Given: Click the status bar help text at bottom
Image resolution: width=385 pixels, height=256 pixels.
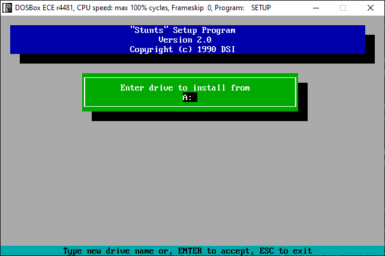Looking at the screenshot, I should (188, 251).
